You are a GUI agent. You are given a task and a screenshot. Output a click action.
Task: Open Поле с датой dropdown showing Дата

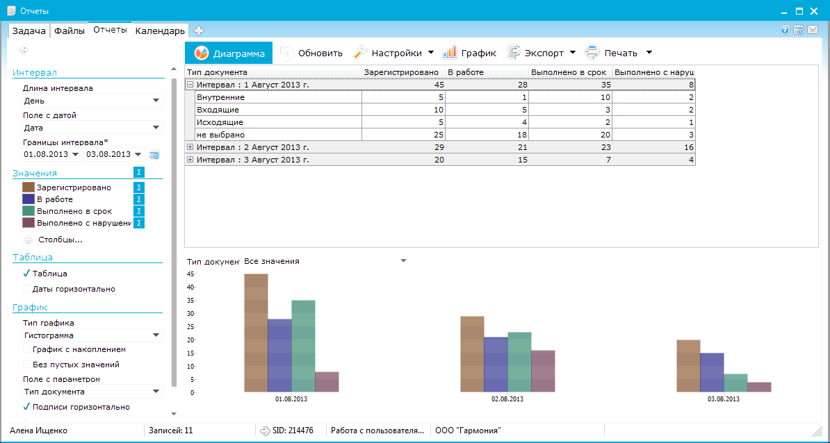point(92,127)
